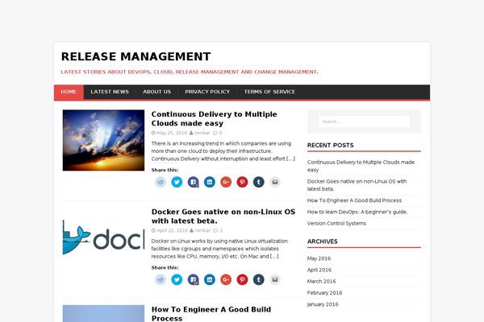Screen dimensions: 484x322
Task: Pin the Continuous Delivery post on Pinterest
Action: click(242, 182)
